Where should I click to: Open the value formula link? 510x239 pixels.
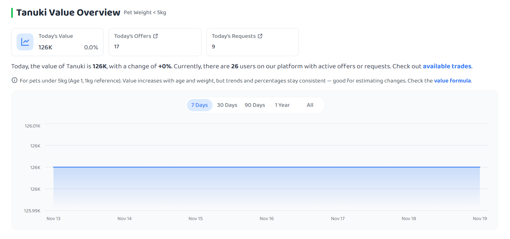pos(452,81)
